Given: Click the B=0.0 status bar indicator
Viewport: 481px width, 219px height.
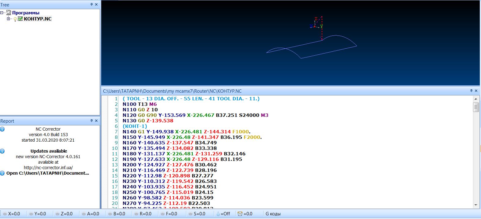Looking at the screenshot, I should pyautogui.click(x=117, y=214).
